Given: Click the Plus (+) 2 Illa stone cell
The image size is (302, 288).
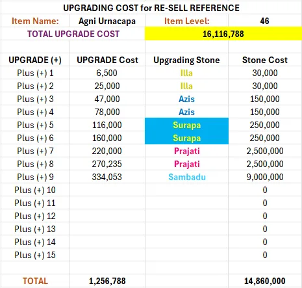Looking at the screenshot, I should 186,86.
